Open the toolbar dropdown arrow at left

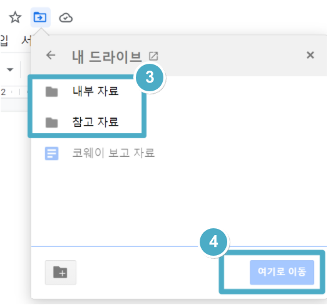[10, 69]
